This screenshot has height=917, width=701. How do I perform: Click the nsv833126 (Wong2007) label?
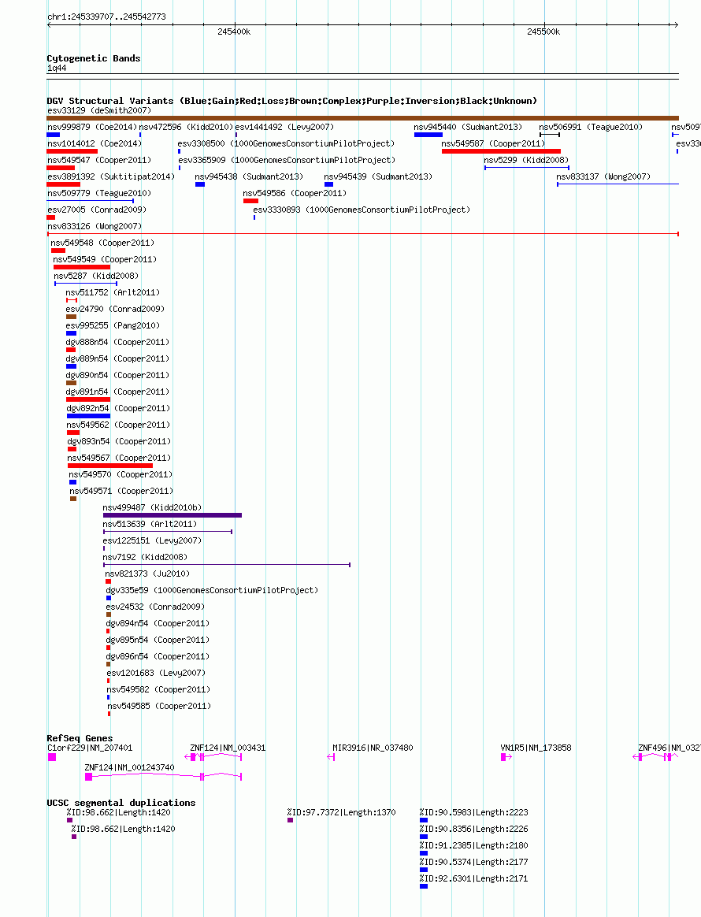point(95,226)
